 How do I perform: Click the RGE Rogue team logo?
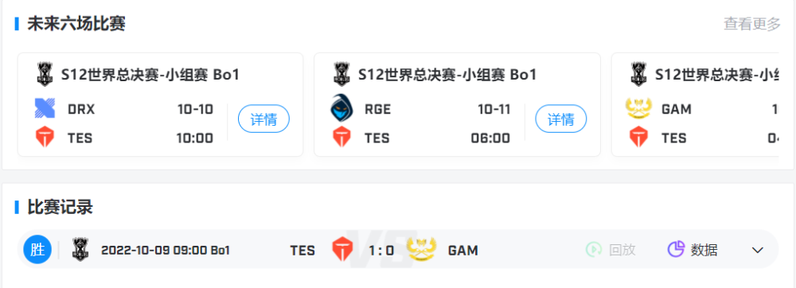tap(341, 108)
